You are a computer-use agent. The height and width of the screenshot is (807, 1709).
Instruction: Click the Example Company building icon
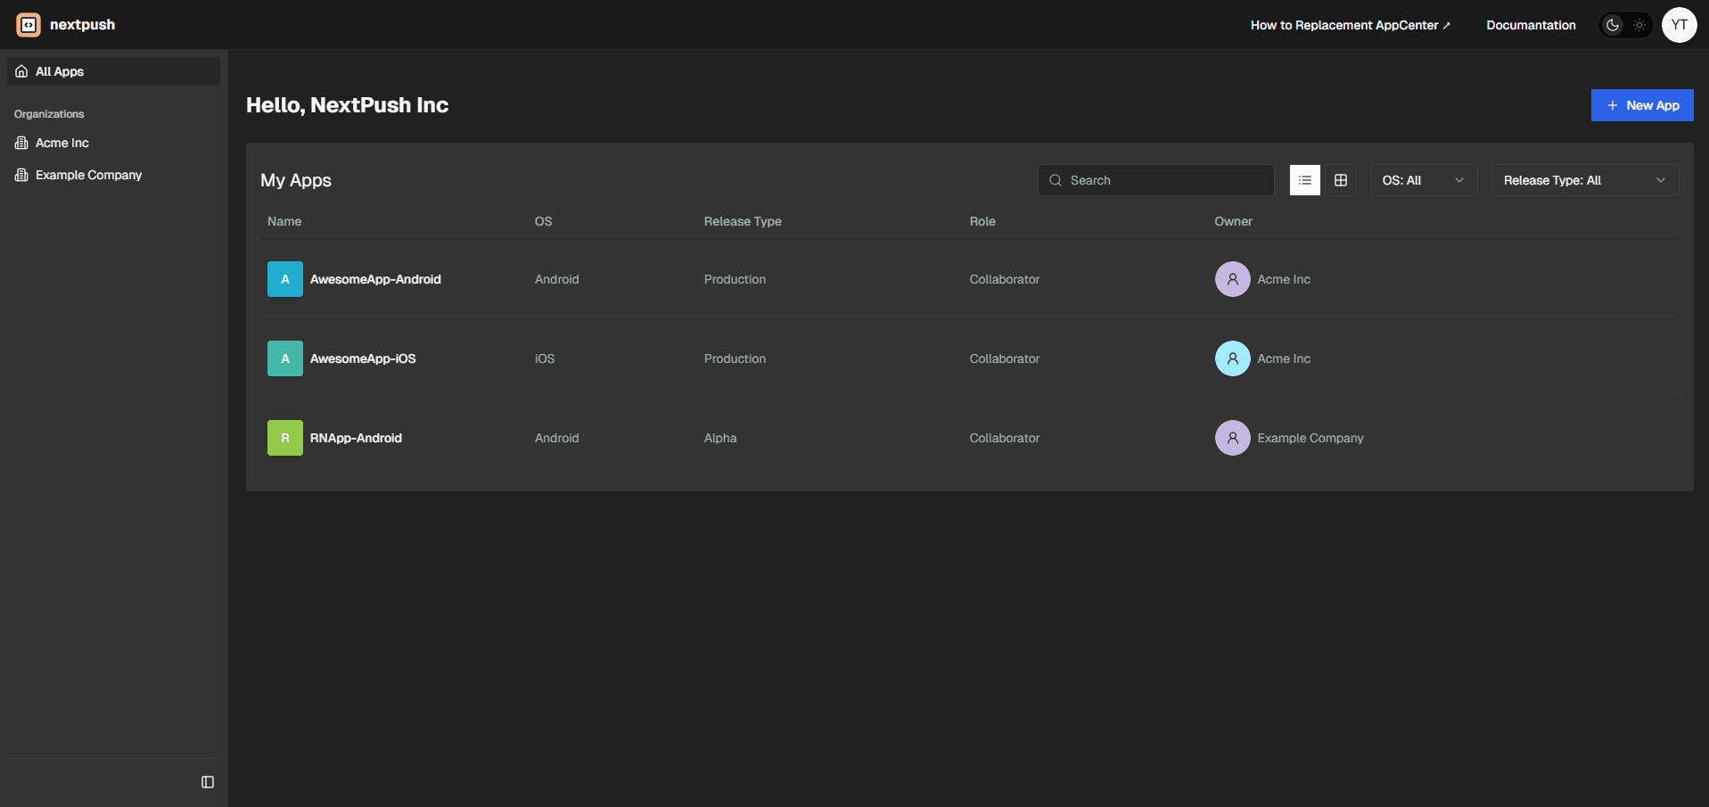tap(21, 175)
